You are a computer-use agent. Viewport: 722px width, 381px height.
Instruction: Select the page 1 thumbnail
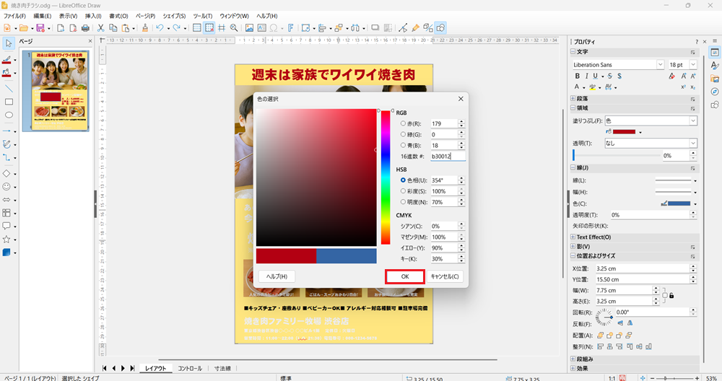(x=60, y=90)
